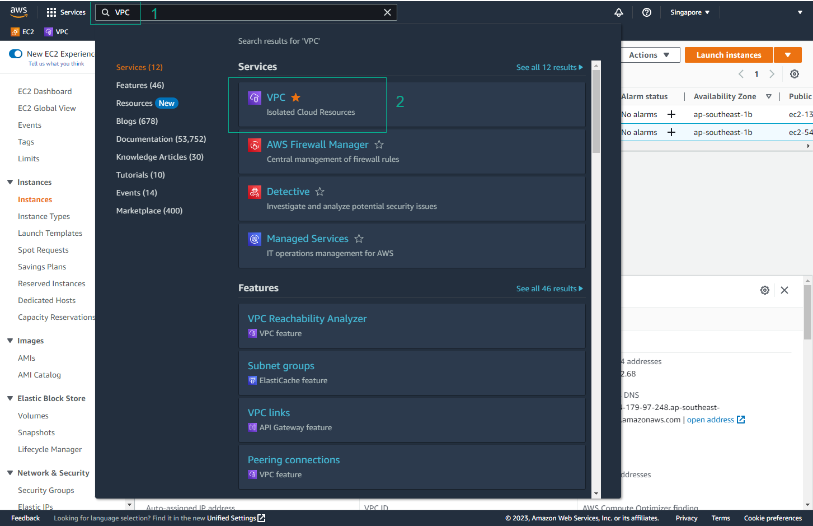Filter results by Tutorials (10)

tap(140, 175)
